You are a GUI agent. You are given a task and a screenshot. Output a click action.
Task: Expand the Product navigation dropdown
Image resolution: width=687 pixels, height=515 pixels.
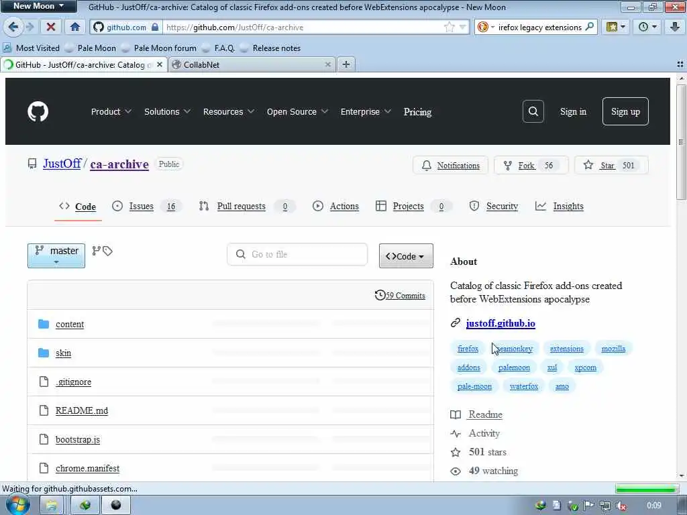[111, 112]
